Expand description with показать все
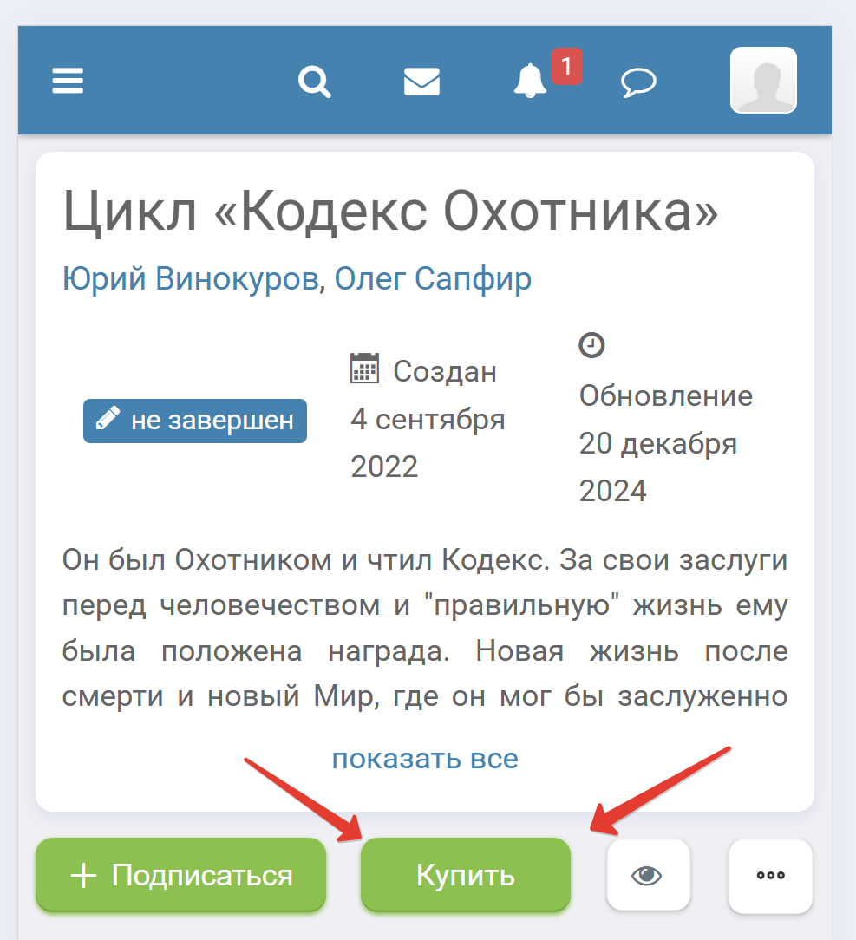 tap(424, 759)
